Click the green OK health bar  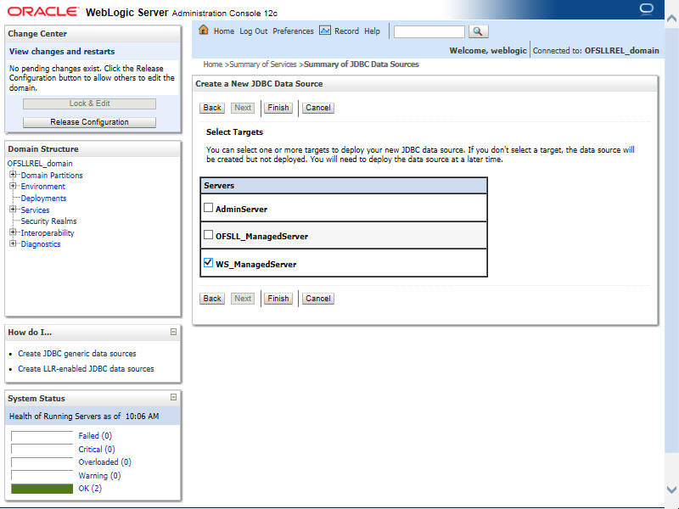42,489
